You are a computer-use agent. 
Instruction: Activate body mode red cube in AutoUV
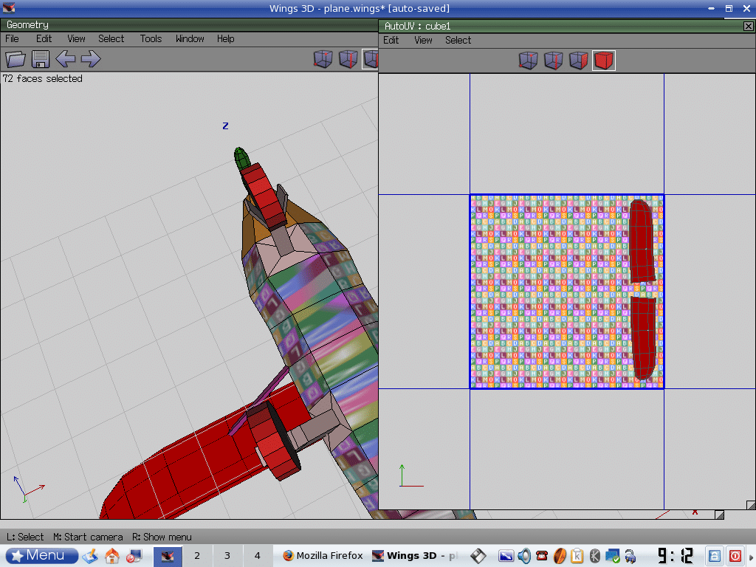pos(604,60)
